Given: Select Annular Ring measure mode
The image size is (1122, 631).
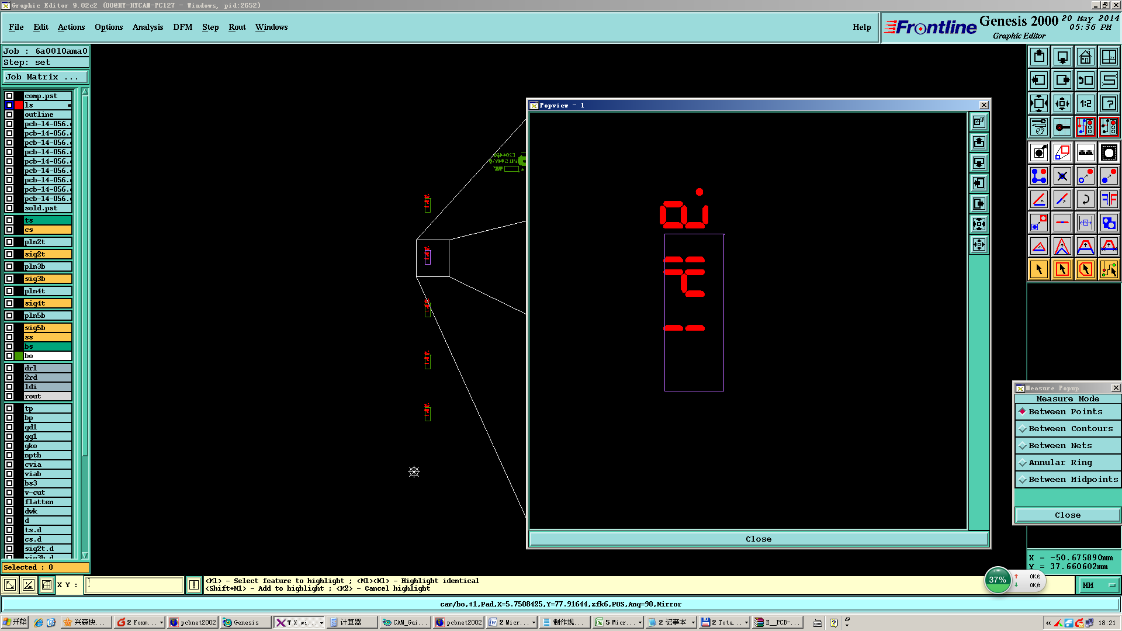Looking at the screenshot, I should point(1059,463).
